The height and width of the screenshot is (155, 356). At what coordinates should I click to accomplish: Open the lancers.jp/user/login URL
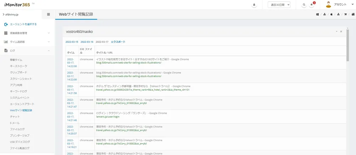pos(108,117)
